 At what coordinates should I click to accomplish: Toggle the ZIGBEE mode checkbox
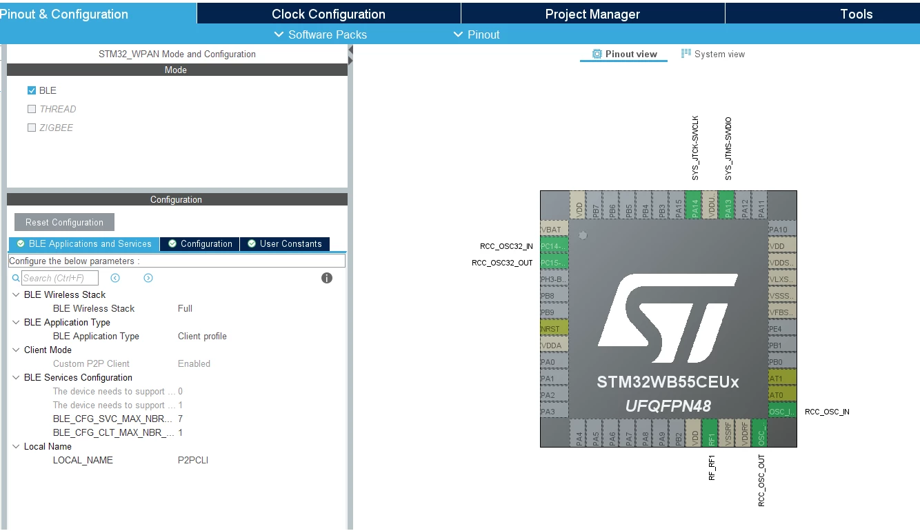pos(32,128)
